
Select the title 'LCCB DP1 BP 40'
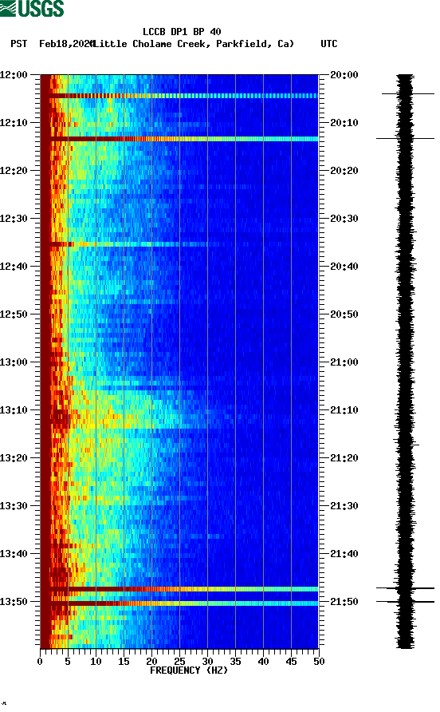point(182,32)
